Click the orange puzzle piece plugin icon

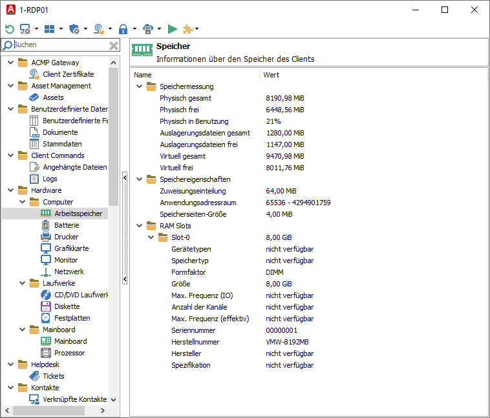coord(187,29)
